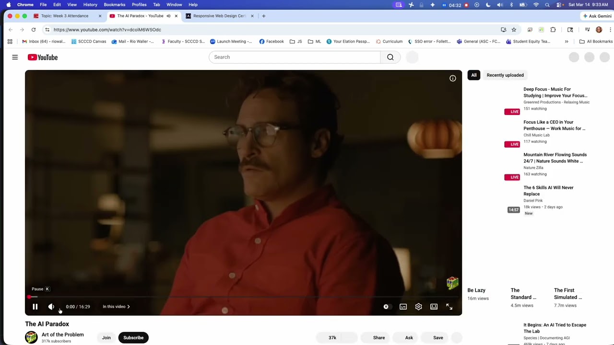Open the Bookmarks menu in menu bar
The image size is (614, 345).
(115, 5)
